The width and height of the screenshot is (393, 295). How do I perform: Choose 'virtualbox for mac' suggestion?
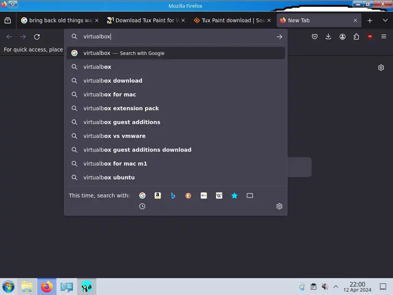(x=176, y=94)
